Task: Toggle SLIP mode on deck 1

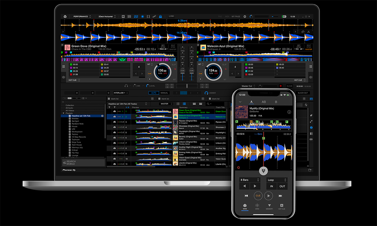Action: 174,65
